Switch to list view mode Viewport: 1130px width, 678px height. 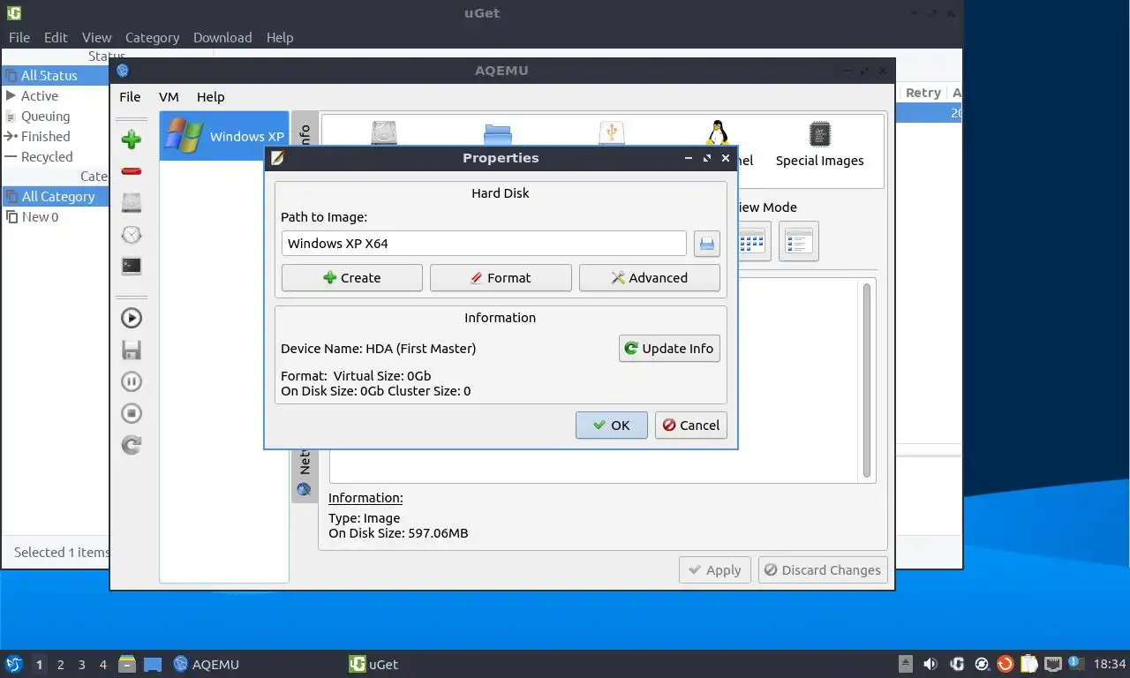click(799, 241)
